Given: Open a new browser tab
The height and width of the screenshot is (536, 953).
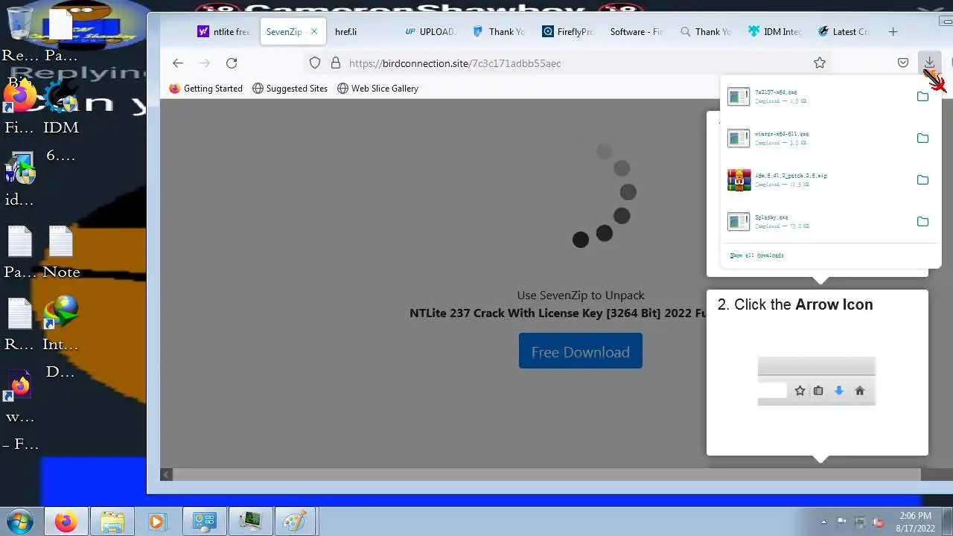Looking at the screenshot, I should 893,32.
